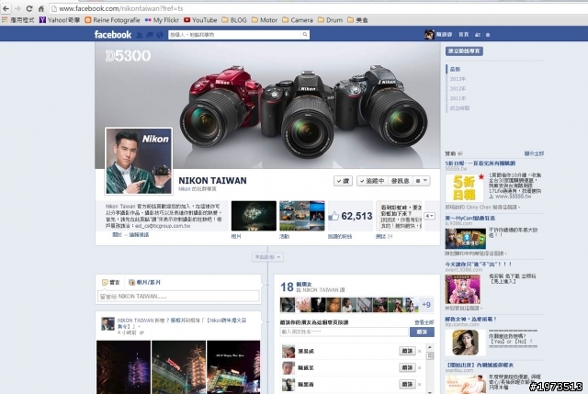Screen dimensions: 588x394
Task: Open the Motor bookmark folder
Action: tap(265, 20)
